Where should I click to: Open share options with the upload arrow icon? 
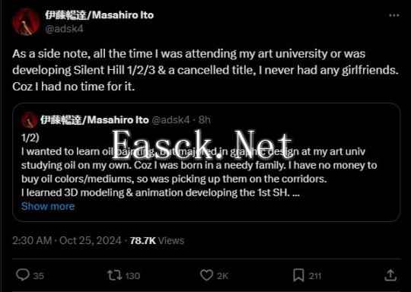(390, 275)
